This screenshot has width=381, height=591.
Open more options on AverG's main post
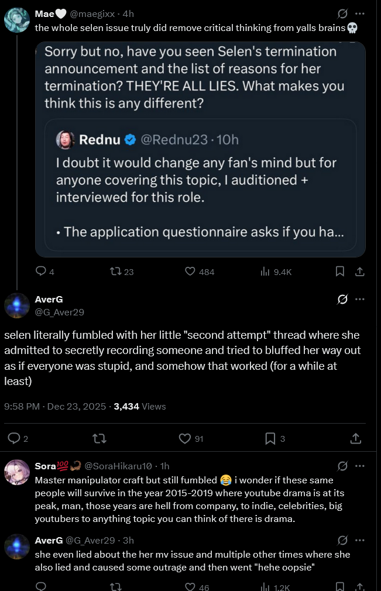click(x=360, y=300)
